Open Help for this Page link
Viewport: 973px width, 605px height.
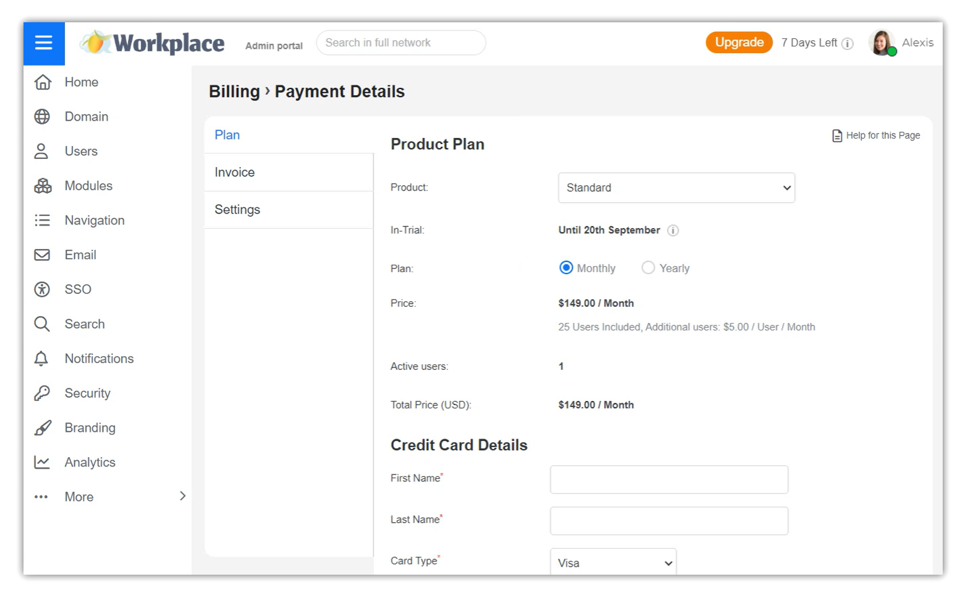click(x=876, y=135)
